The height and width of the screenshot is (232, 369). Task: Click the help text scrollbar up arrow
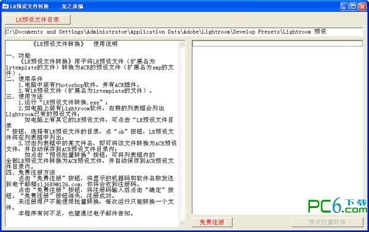181,44
